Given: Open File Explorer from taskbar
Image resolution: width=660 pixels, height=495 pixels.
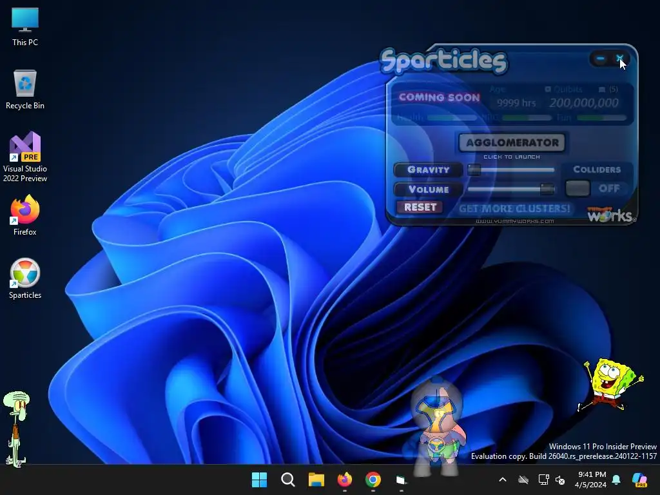Looking at the screenshot, I should [316, 480].
